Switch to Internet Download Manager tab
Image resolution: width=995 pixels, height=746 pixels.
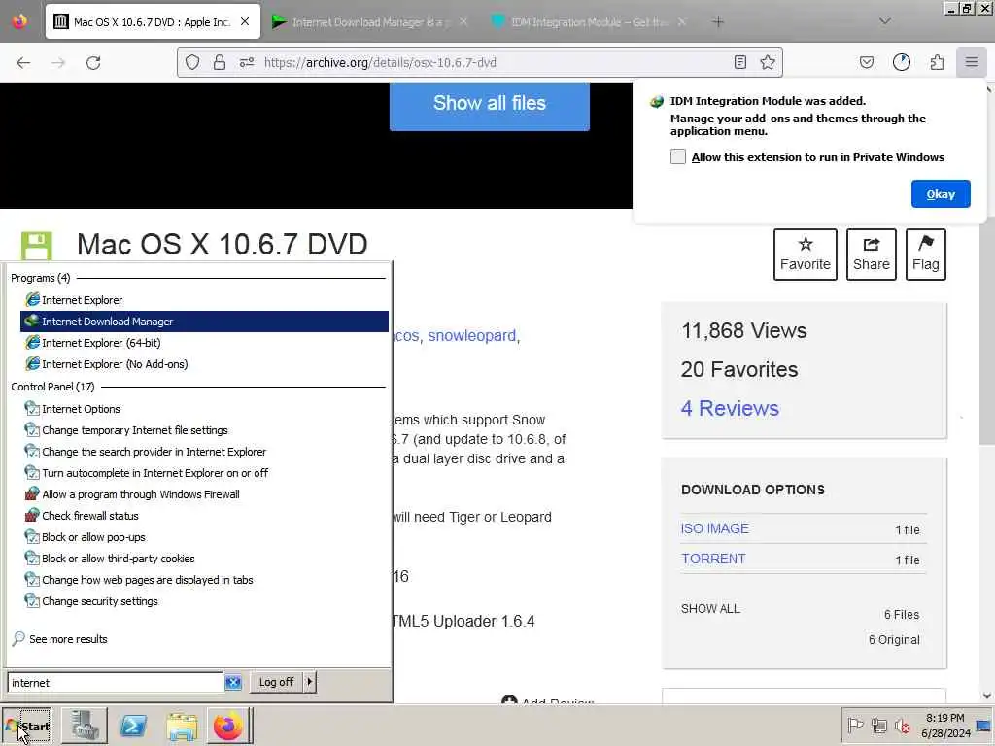point(369,22)
